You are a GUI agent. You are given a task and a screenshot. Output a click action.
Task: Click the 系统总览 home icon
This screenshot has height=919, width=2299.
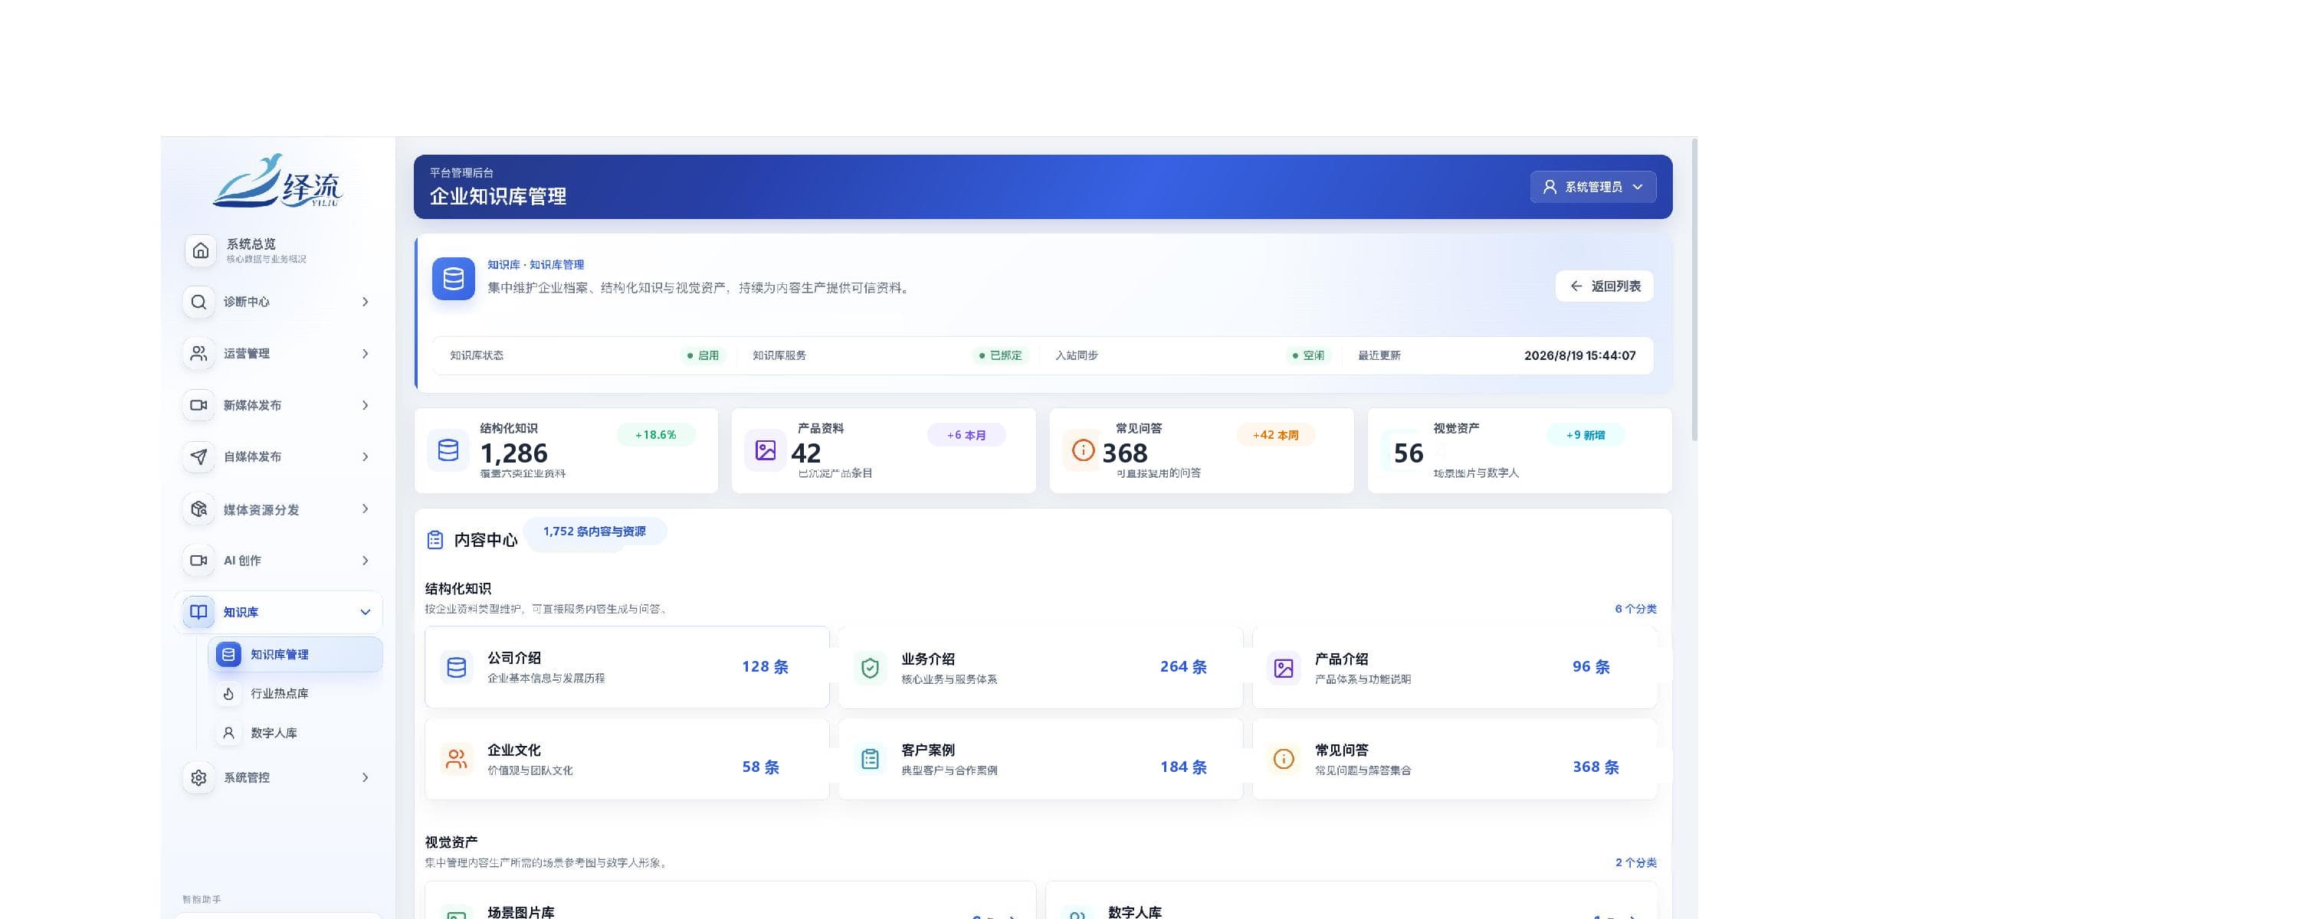[200, 250]
